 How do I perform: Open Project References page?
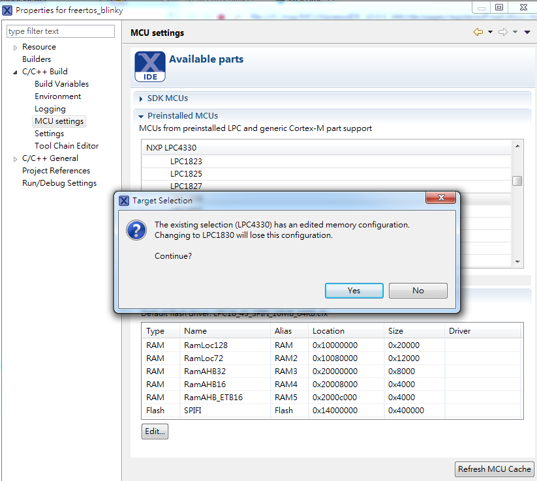coord(56,171)
